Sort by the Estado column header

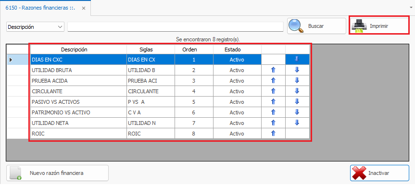pyautogui.click(x=237, y=49)
